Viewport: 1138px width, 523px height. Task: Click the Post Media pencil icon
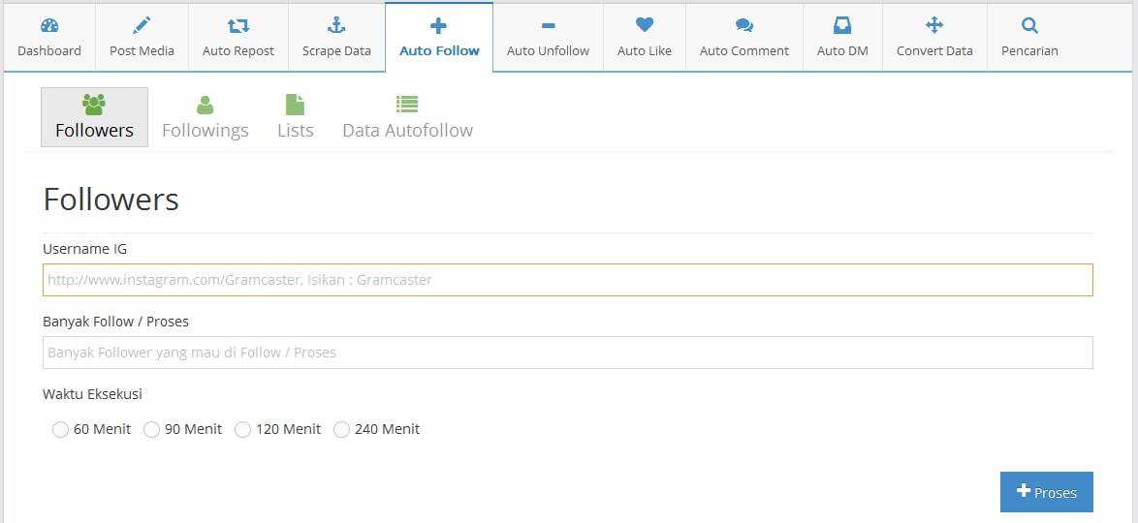coord(142,26)
